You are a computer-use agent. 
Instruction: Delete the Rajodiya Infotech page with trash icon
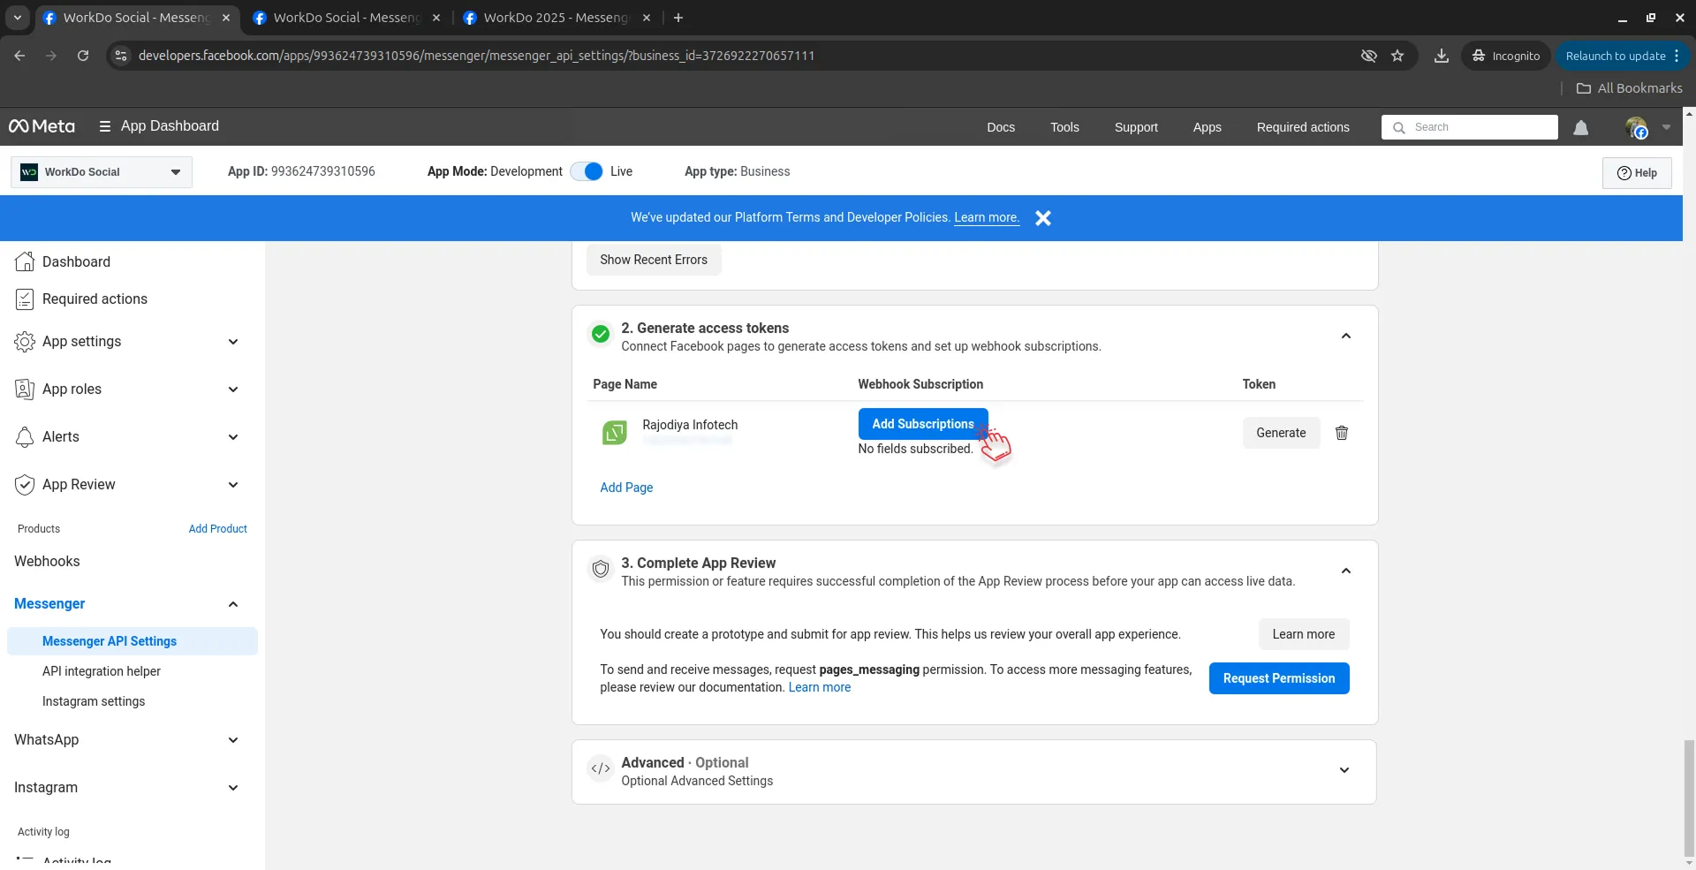coord(1341,433)
